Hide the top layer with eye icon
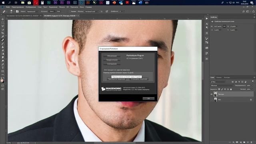256x144 pixels. pyautogui.click(x=212, y=94)
